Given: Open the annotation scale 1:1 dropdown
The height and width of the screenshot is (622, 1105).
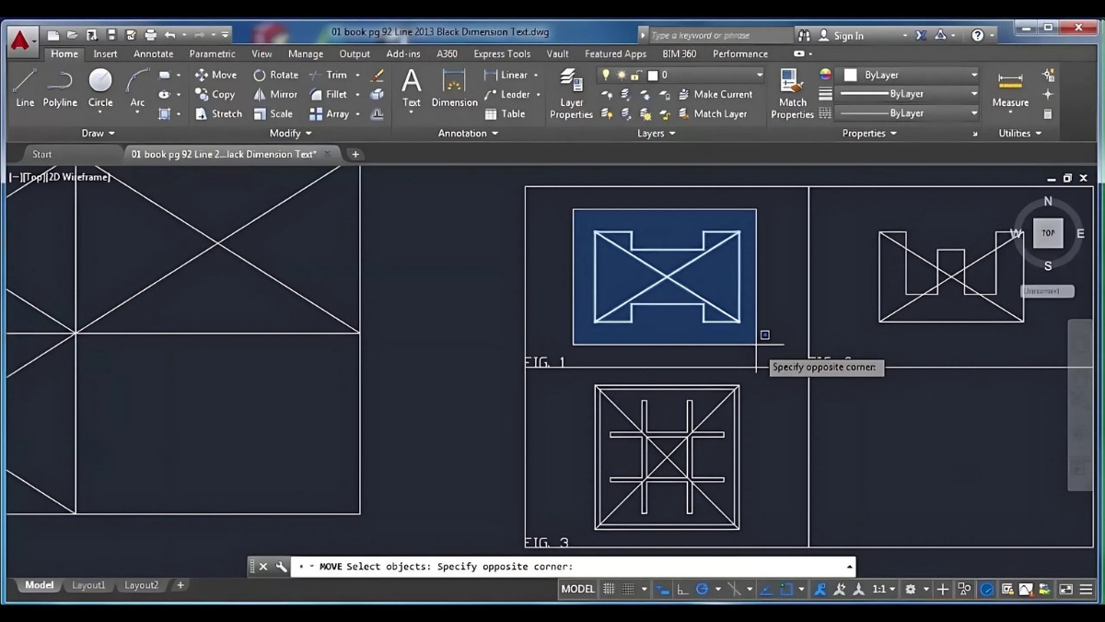Looking at the screenshot, I should click(x=884, y=589).
